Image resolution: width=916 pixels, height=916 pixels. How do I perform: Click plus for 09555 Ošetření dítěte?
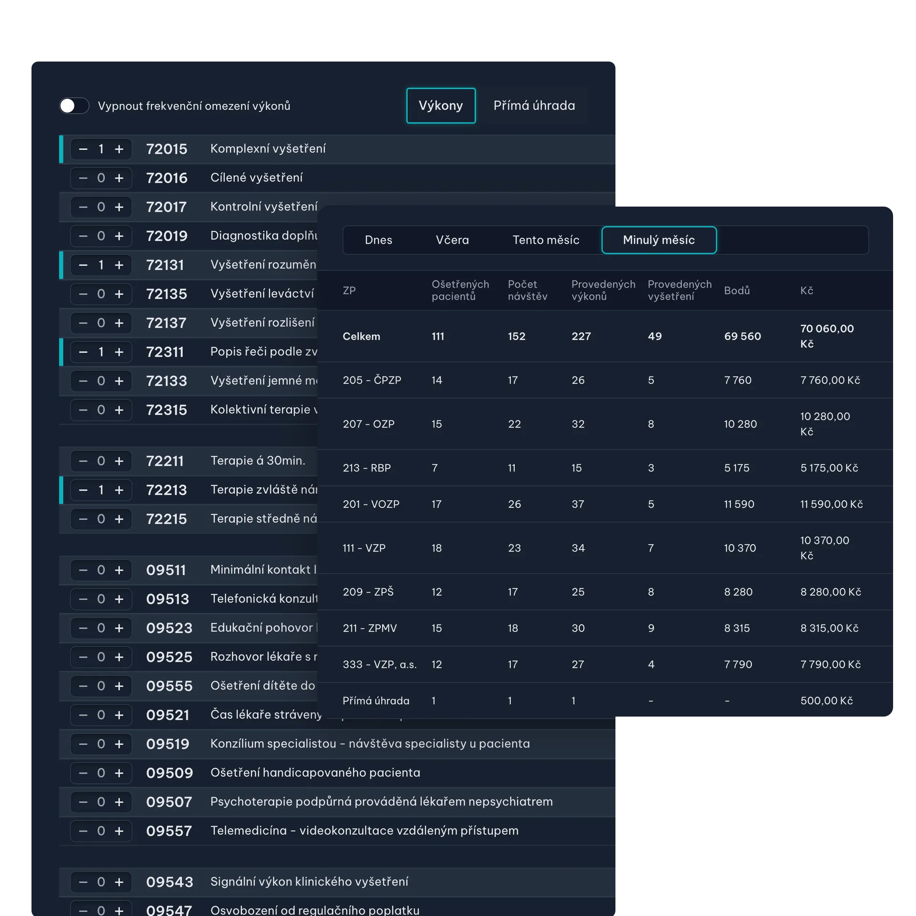[119, 686]
